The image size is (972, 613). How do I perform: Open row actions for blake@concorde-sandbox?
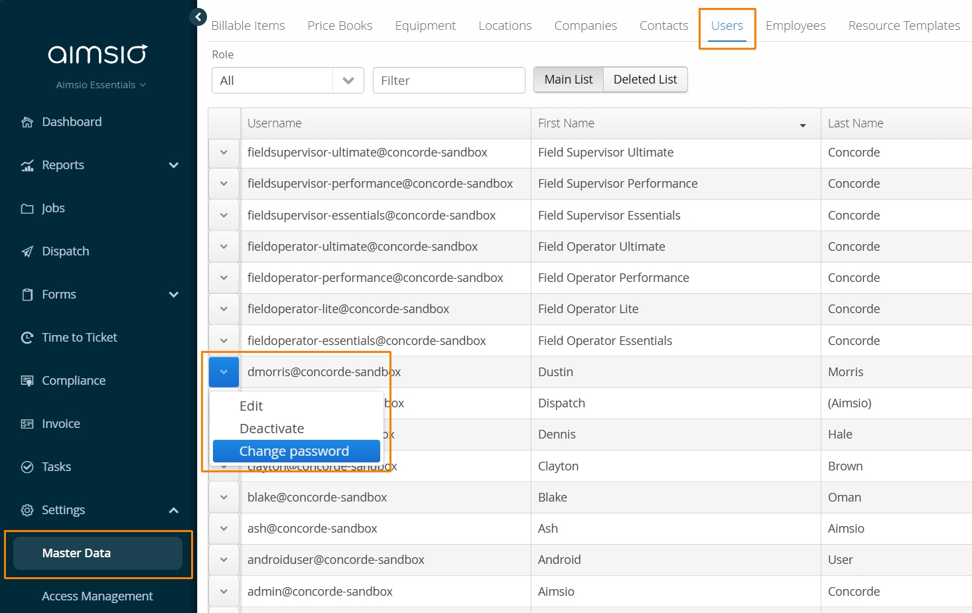pos(224,498)
